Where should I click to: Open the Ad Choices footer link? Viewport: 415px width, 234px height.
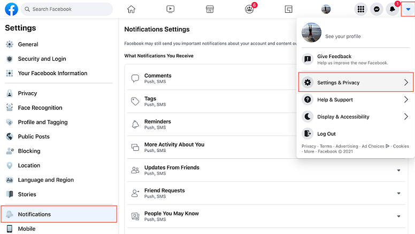pyautogui.click(x=375, y=146)
